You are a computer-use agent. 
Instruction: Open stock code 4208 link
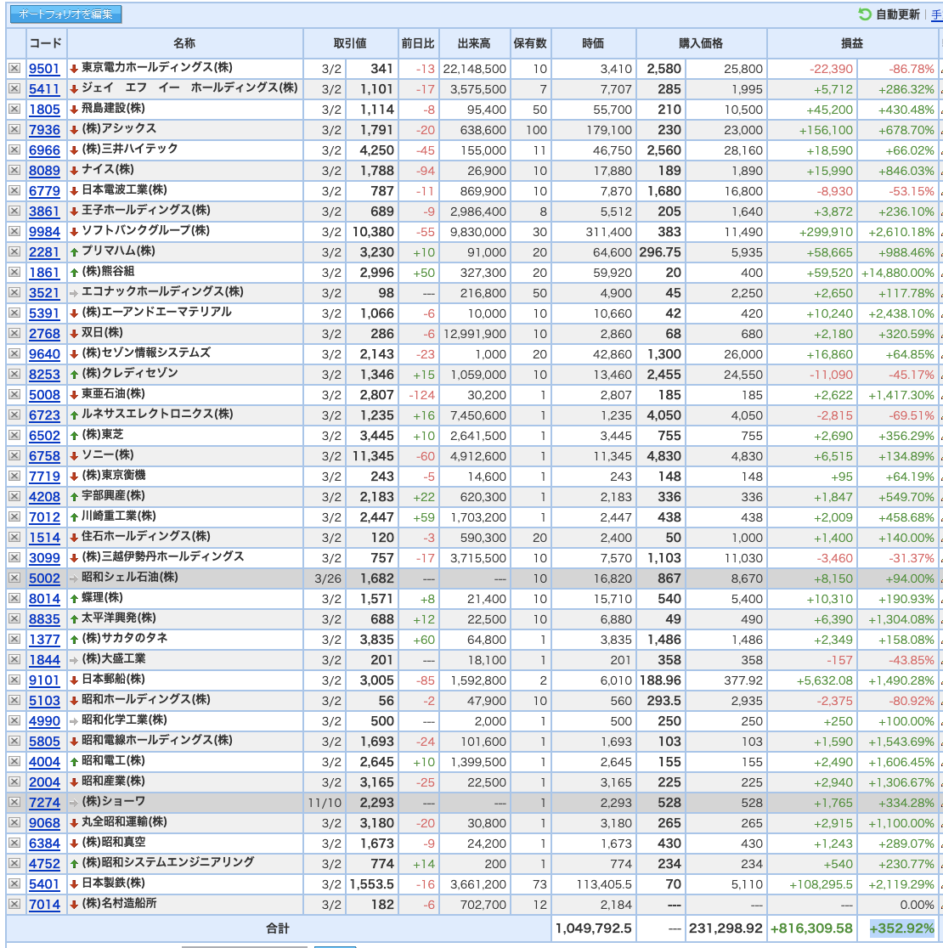(x=45, y=497)
